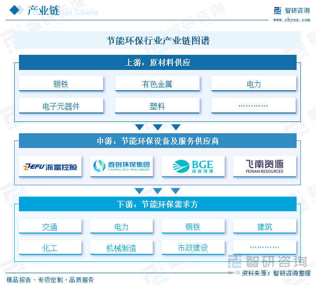Click the middle down arrow below upstream section
This screenshot has height=285, width=316.
[x=158, y=127]
